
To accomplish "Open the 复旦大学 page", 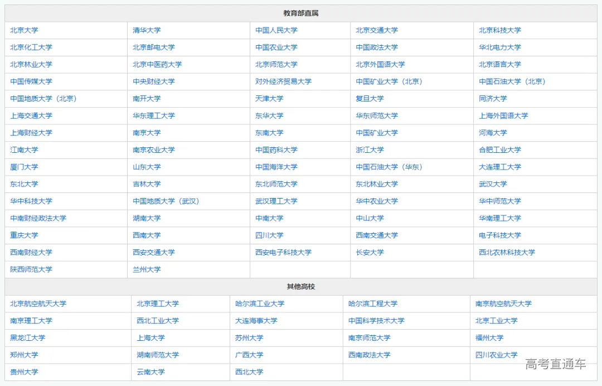I will (368, 98).
